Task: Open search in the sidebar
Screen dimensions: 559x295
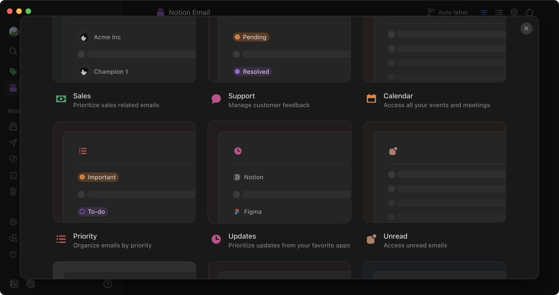Action: pyautogui.click(x=13, y=51)
